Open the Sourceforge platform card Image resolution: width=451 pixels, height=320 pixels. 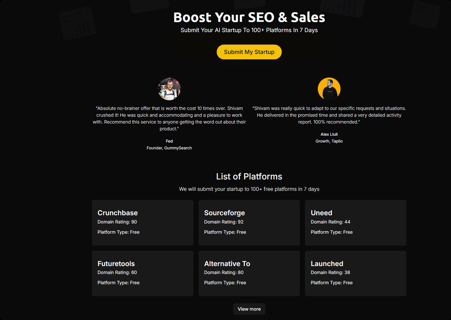click(249, 223)
